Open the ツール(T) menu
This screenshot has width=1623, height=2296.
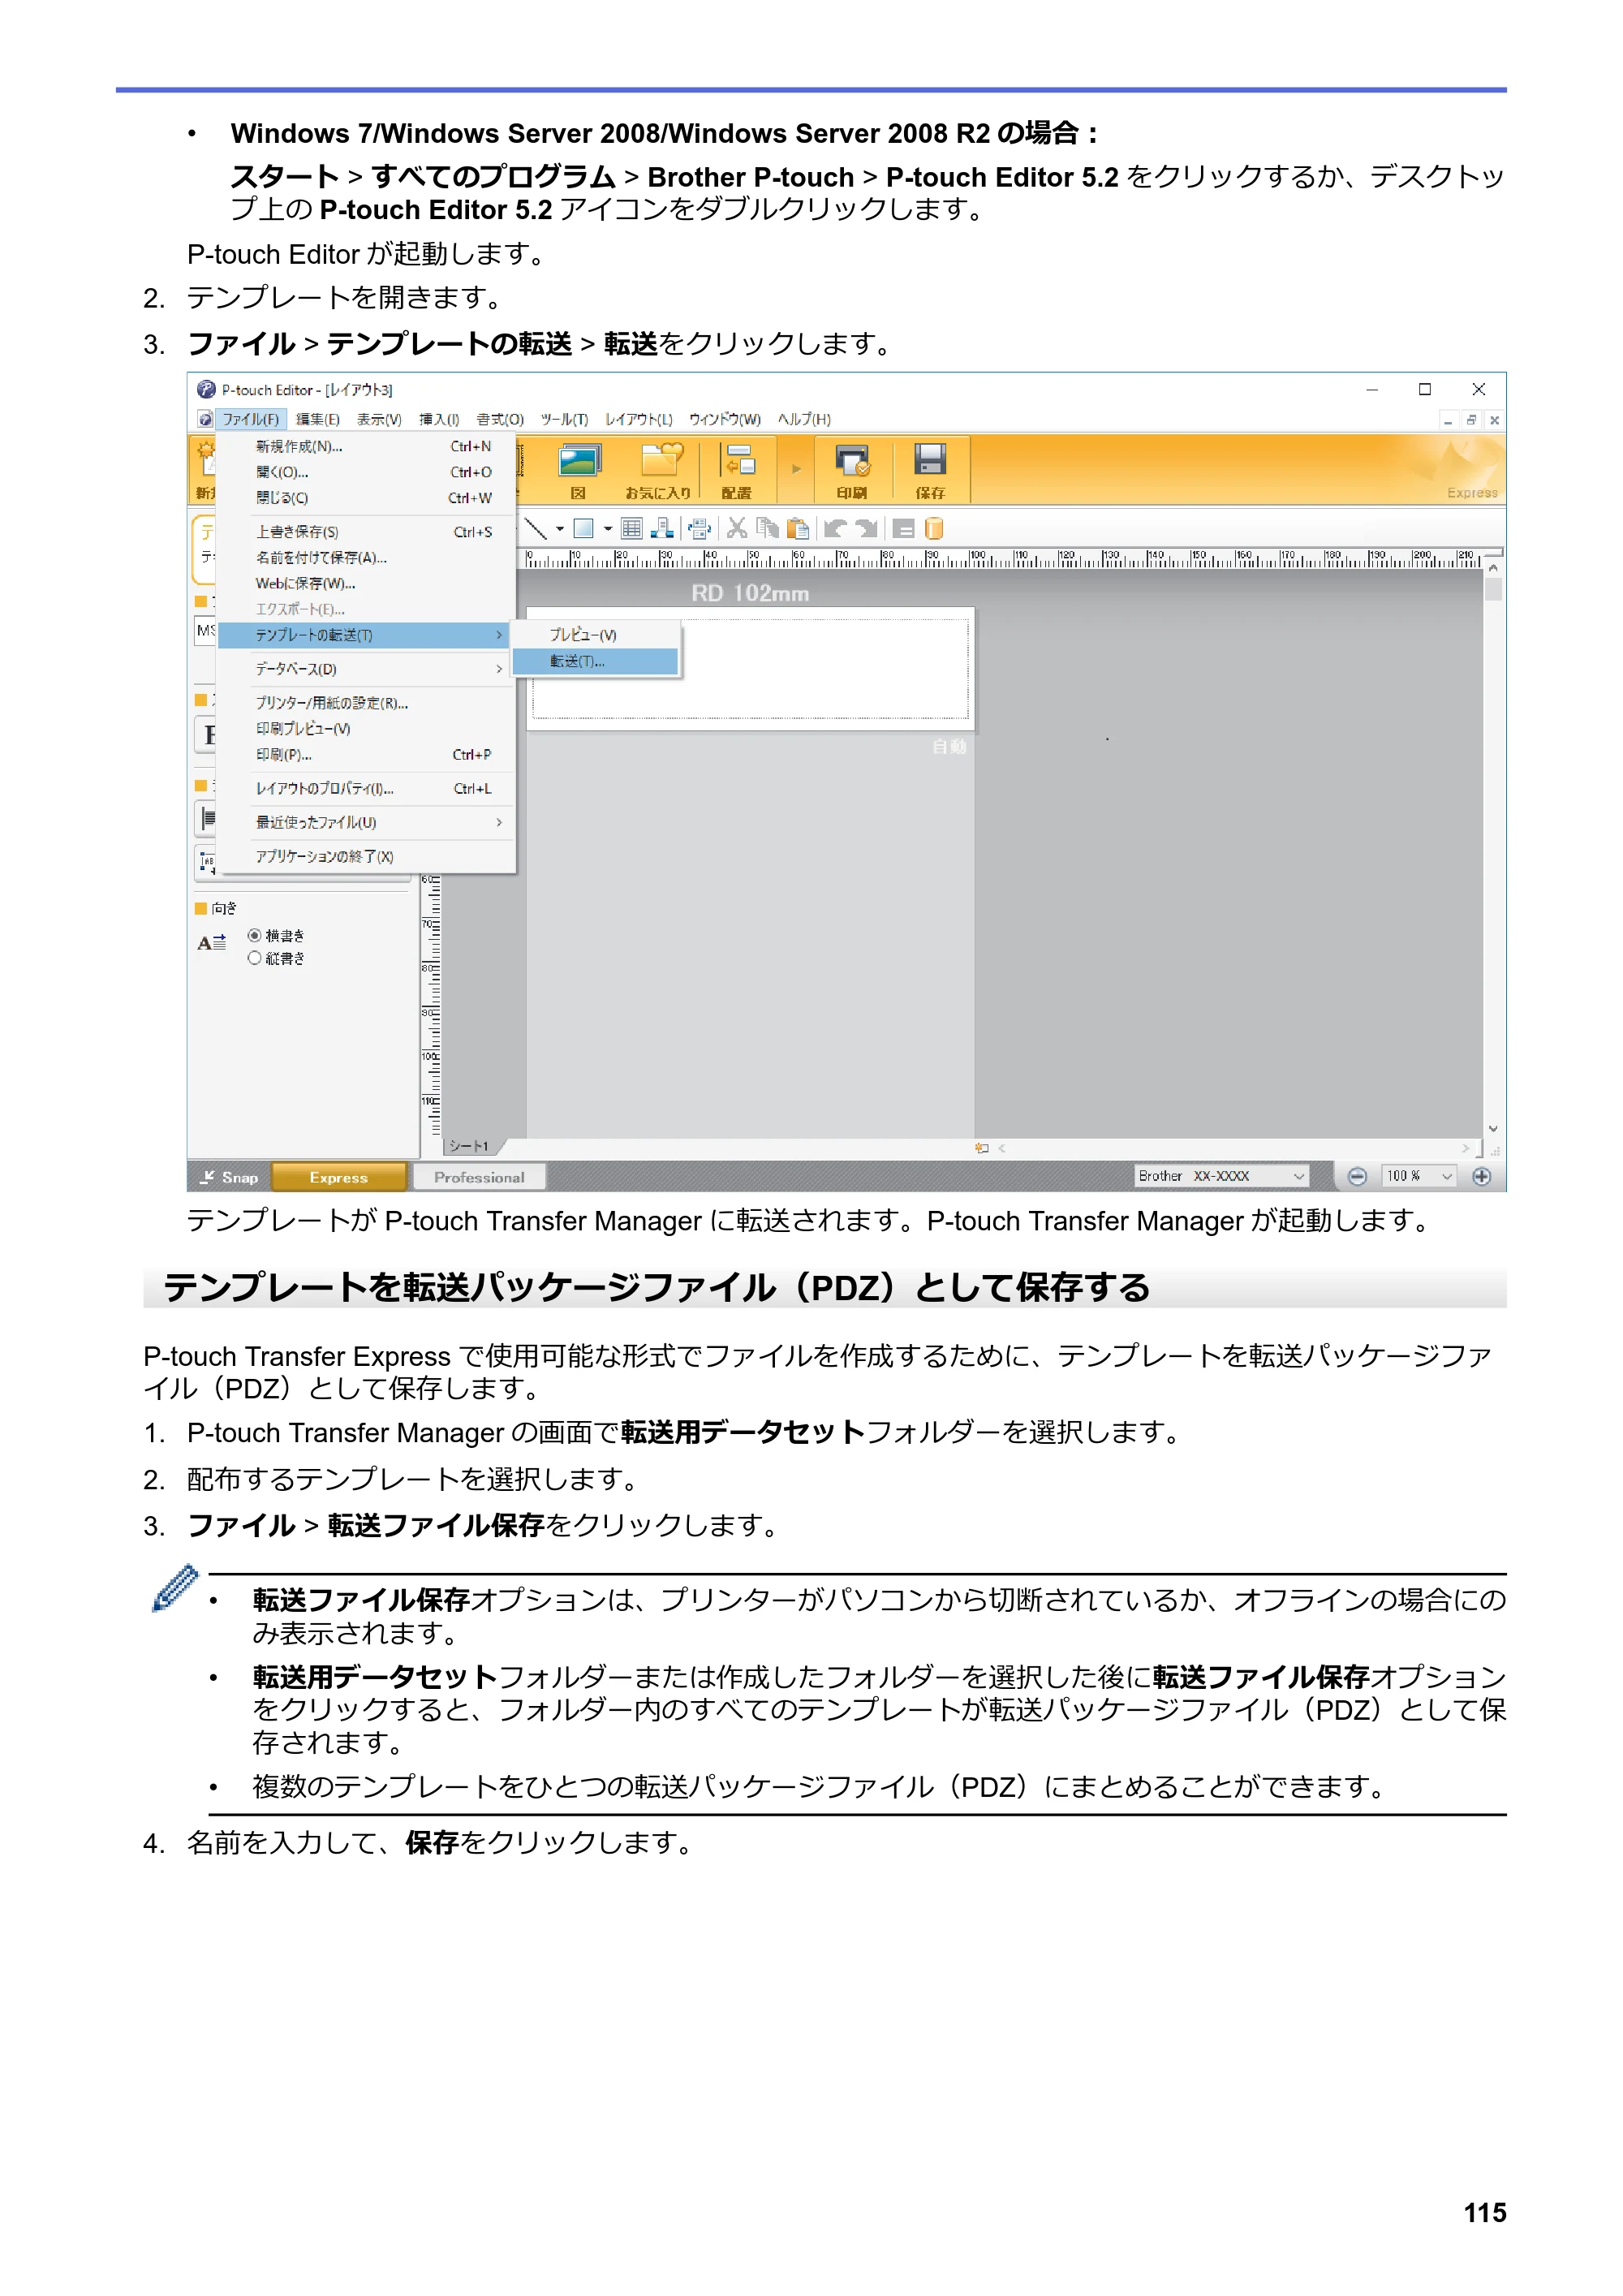(564, 420)
